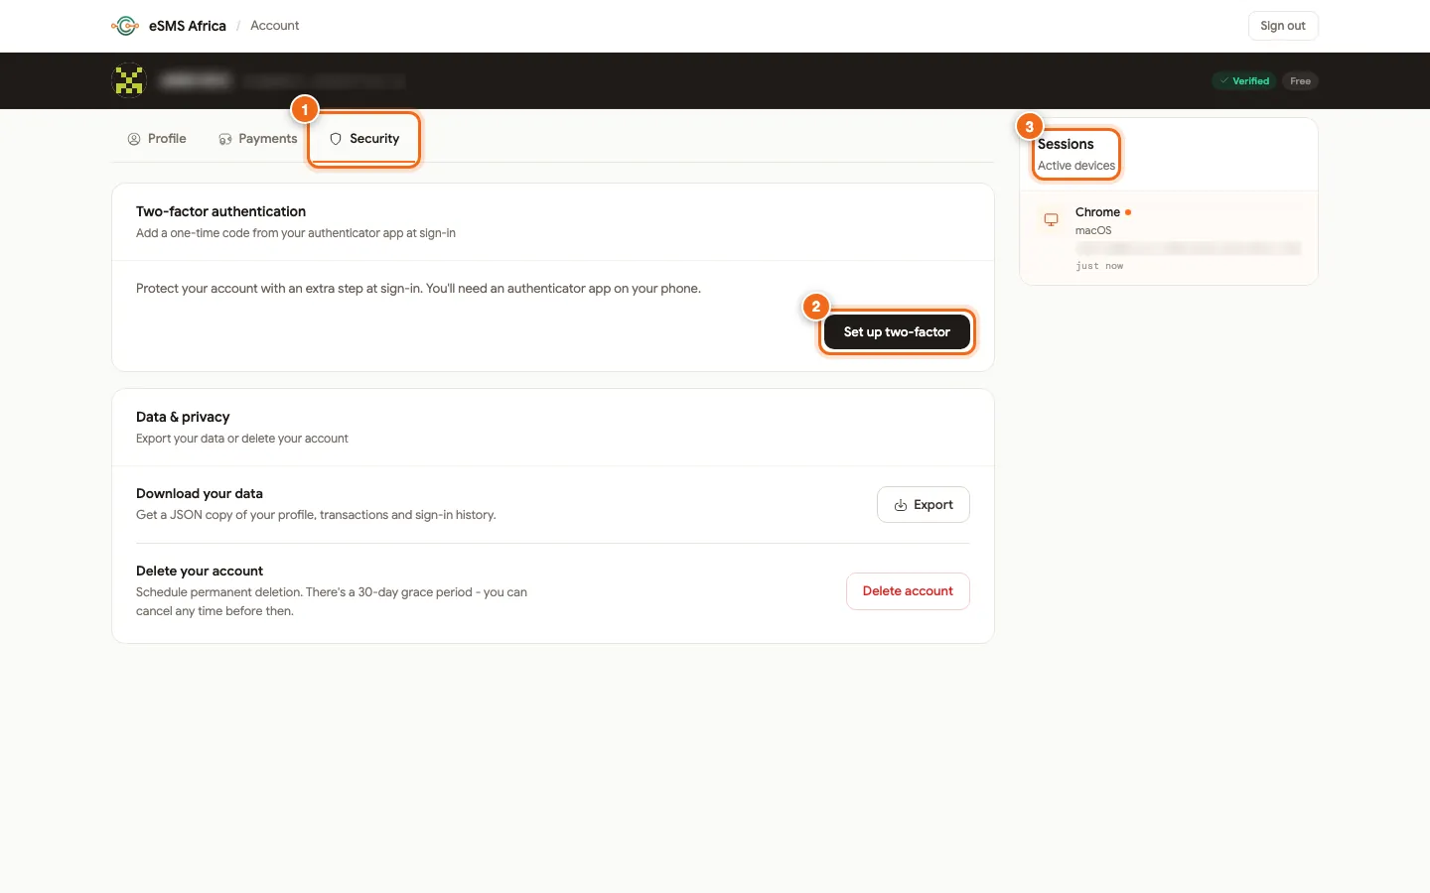Click Sign out button

[1283, 26]
